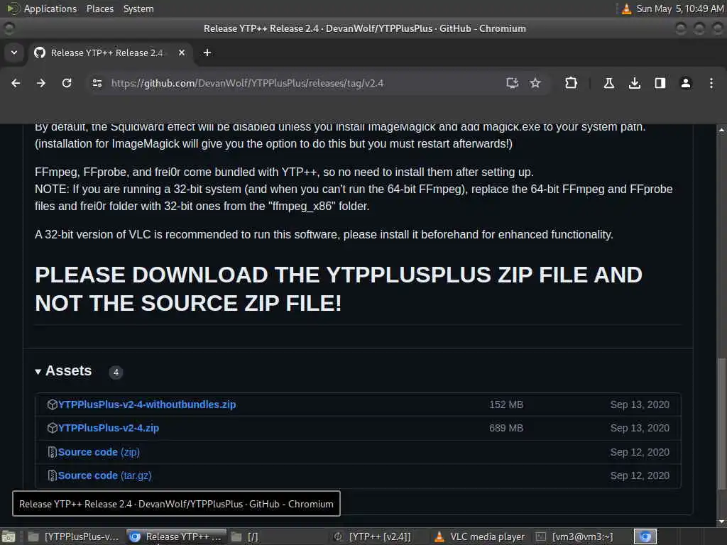The height and width of the screenshot is (545, 727).
Task: Click the 689 MB size text
Action: (506, 428)
